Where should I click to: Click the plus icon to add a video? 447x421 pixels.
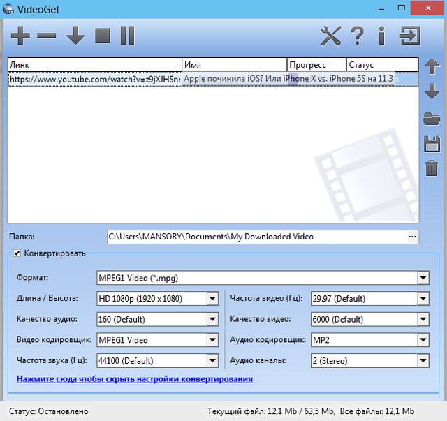20,35
